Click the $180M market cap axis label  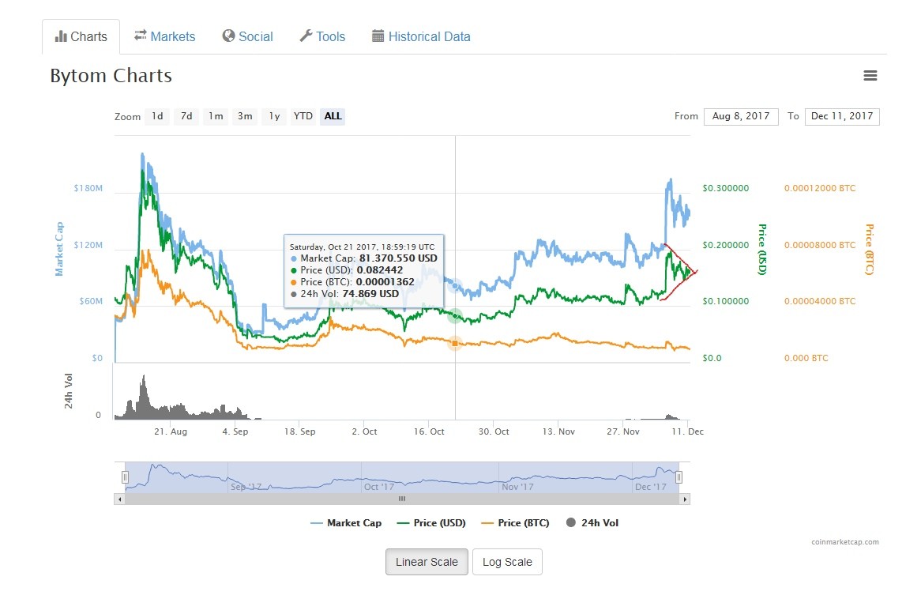tap(88, 188)
